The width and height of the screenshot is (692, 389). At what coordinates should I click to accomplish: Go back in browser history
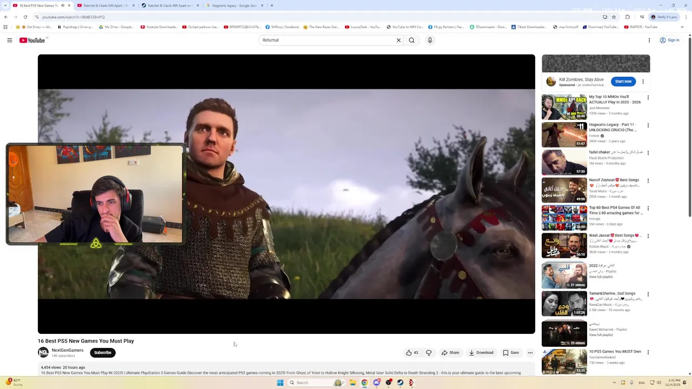pos(6,17)
